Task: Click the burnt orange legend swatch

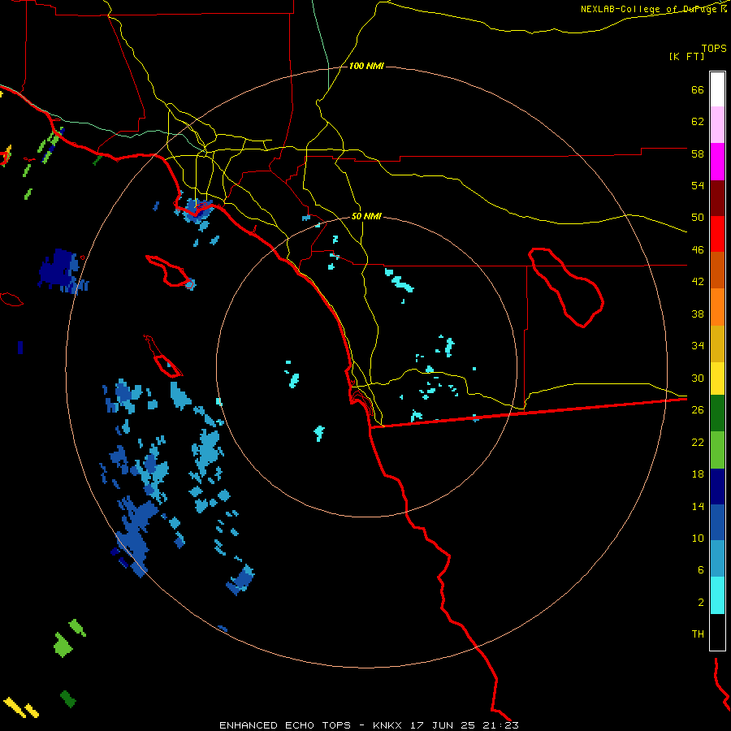Action: click(x=717, y=270)
